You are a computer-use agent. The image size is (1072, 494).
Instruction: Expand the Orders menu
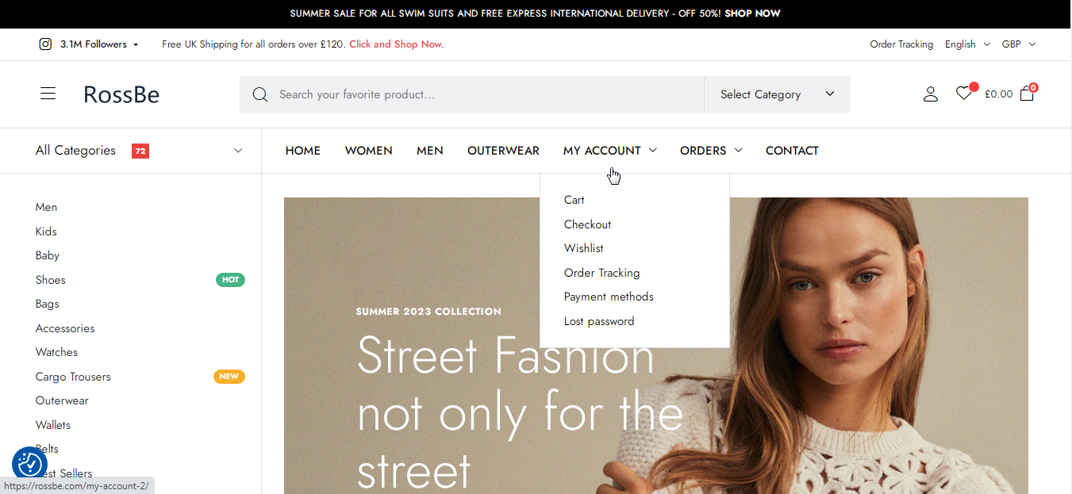tap(711, 151)
